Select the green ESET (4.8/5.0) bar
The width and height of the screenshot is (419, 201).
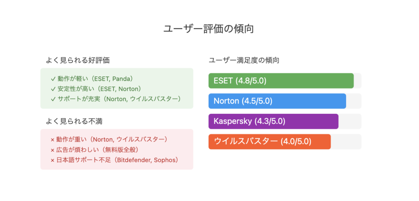point(281,81)
